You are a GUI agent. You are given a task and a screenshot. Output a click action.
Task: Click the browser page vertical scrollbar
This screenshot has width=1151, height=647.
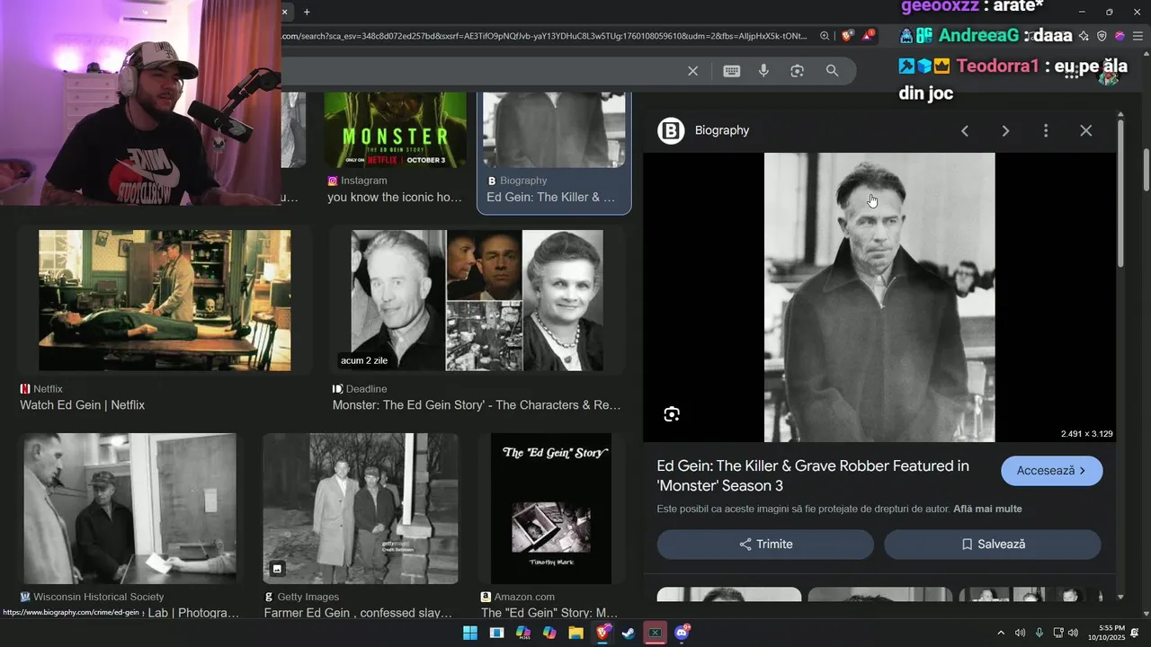(x=1147, y=168)
